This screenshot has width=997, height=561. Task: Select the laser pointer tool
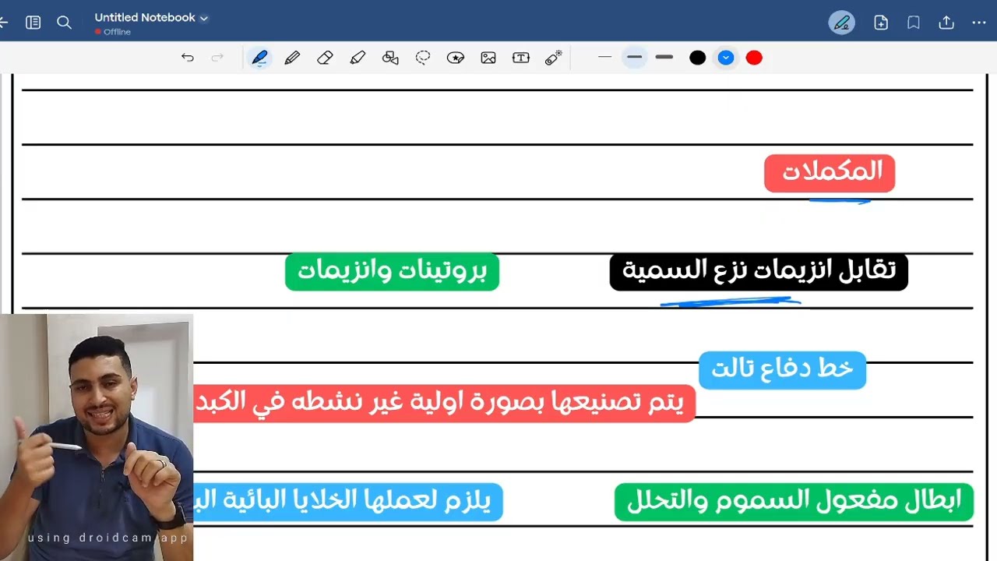point(554,58)
